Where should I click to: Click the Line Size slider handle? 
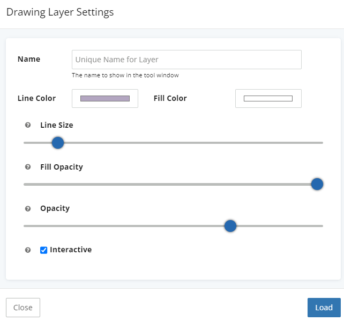[x=58, y=143]
